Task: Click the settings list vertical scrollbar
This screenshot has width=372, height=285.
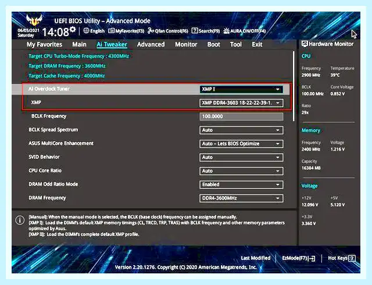Action: point(294,86)
